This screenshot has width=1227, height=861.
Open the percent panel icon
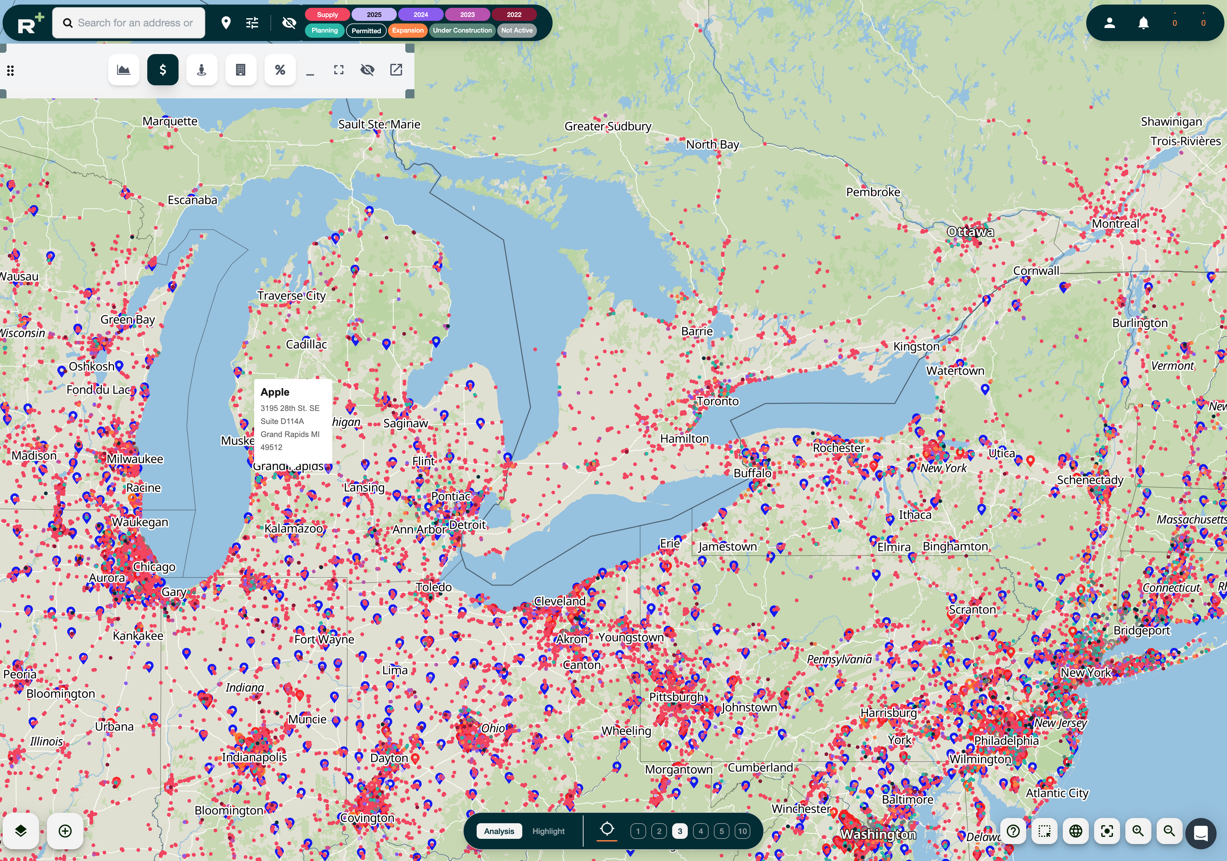click(x=280, y=70)
